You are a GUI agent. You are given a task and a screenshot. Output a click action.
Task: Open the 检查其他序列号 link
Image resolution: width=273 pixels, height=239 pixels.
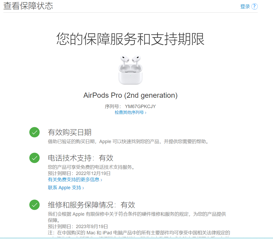131,113
